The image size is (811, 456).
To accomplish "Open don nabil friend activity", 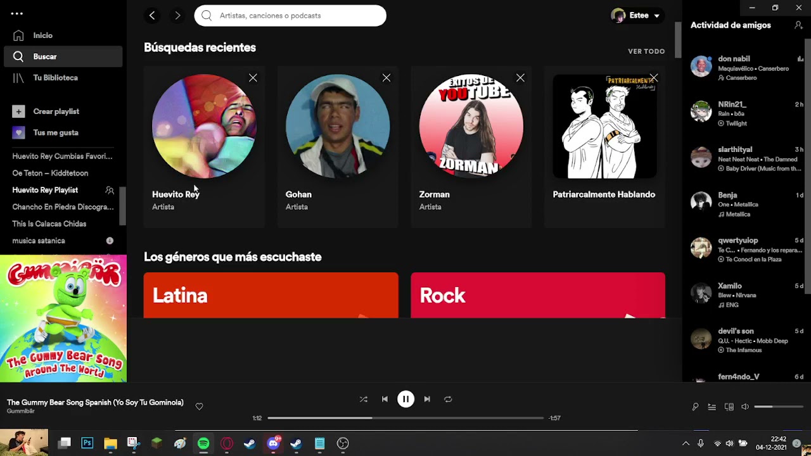I will point(747,68).
